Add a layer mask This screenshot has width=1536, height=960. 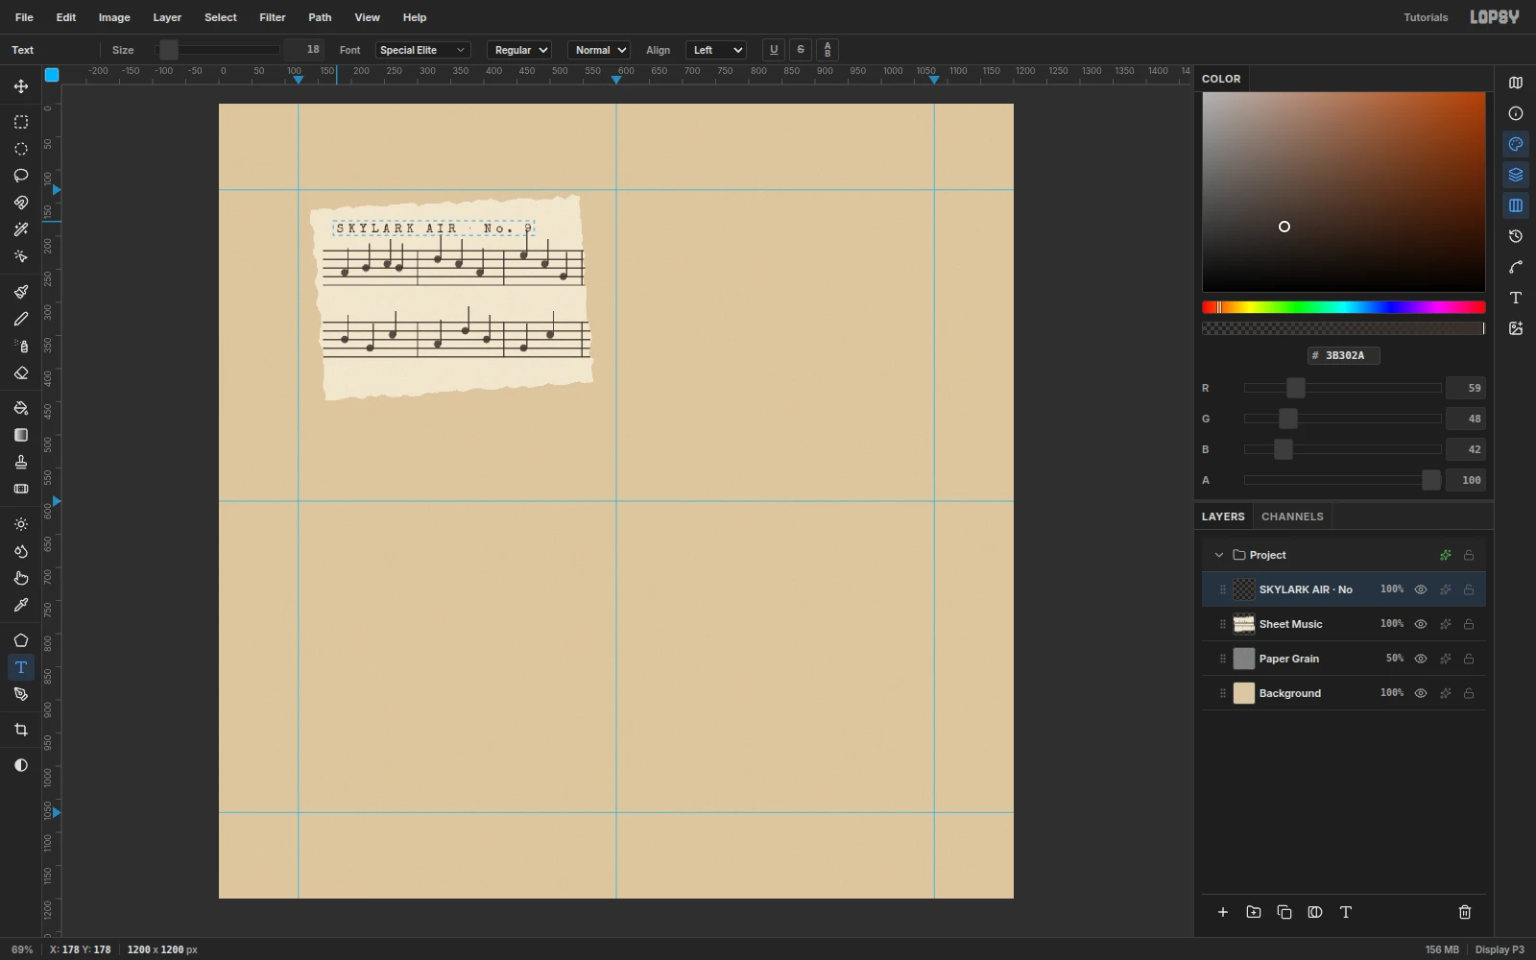click(x=1315, y=912)
